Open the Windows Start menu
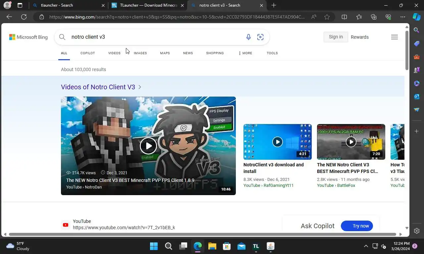424x254 pixels. (154, 246)
